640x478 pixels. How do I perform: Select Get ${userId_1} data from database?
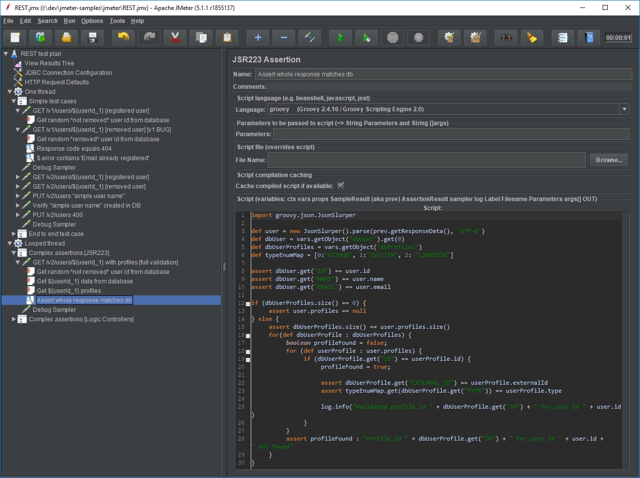85,281
